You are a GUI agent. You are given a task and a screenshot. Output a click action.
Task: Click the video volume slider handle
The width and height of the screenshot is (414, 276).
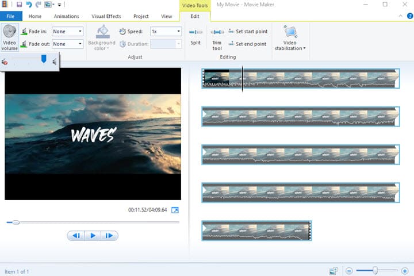click(44, 58)
